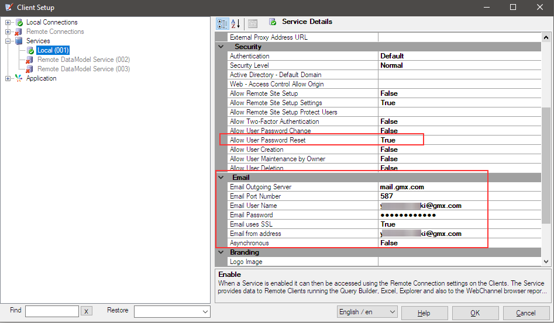Select Email uses SSL value True
Viewport: 554px width, 323px height.
pos(388,224)
